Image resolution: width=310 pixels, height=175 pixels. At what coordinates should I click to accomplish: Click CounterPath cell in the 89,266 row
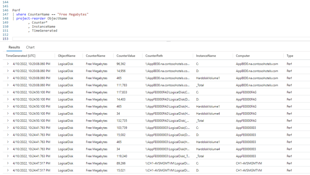coord(167,163)
